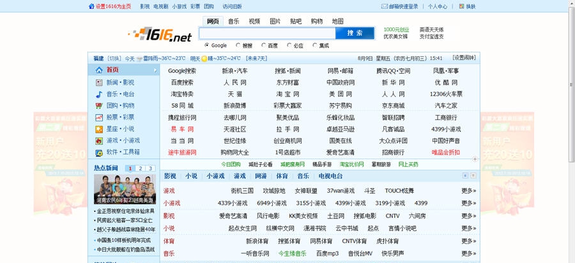
Task: Select the 必应 search engine radio
Action: click(289, 45)
